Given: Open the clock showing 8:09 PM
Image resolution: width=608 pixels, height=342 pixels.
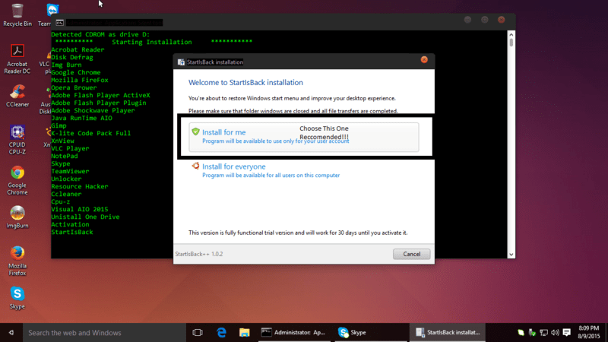Looking at the screenshot, I should click(x=588, y=332).
